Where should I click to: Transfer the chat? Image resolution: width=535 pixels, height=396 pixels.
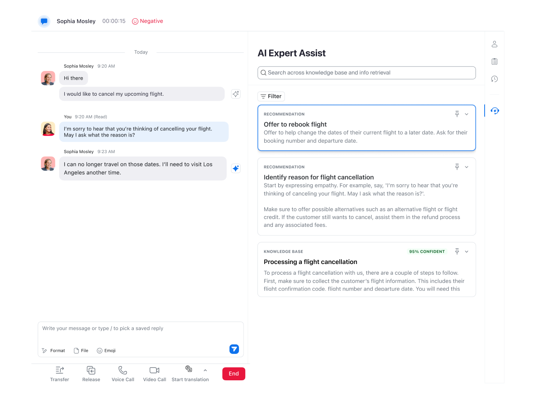click(x=59, y=374)
